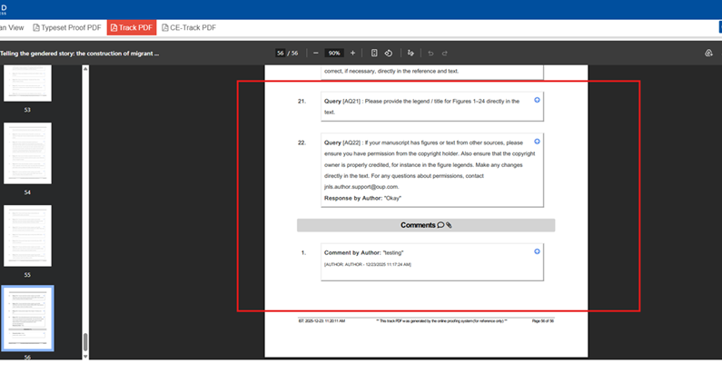Screen dimensions: 722x383
Task: Click the zoom out minus icon
Action: click(x=316, y=54)
